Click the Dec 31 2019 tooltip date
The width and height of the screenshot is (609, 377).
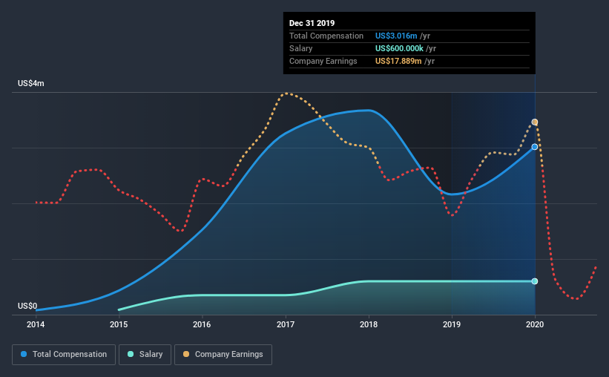pos(312,23)
